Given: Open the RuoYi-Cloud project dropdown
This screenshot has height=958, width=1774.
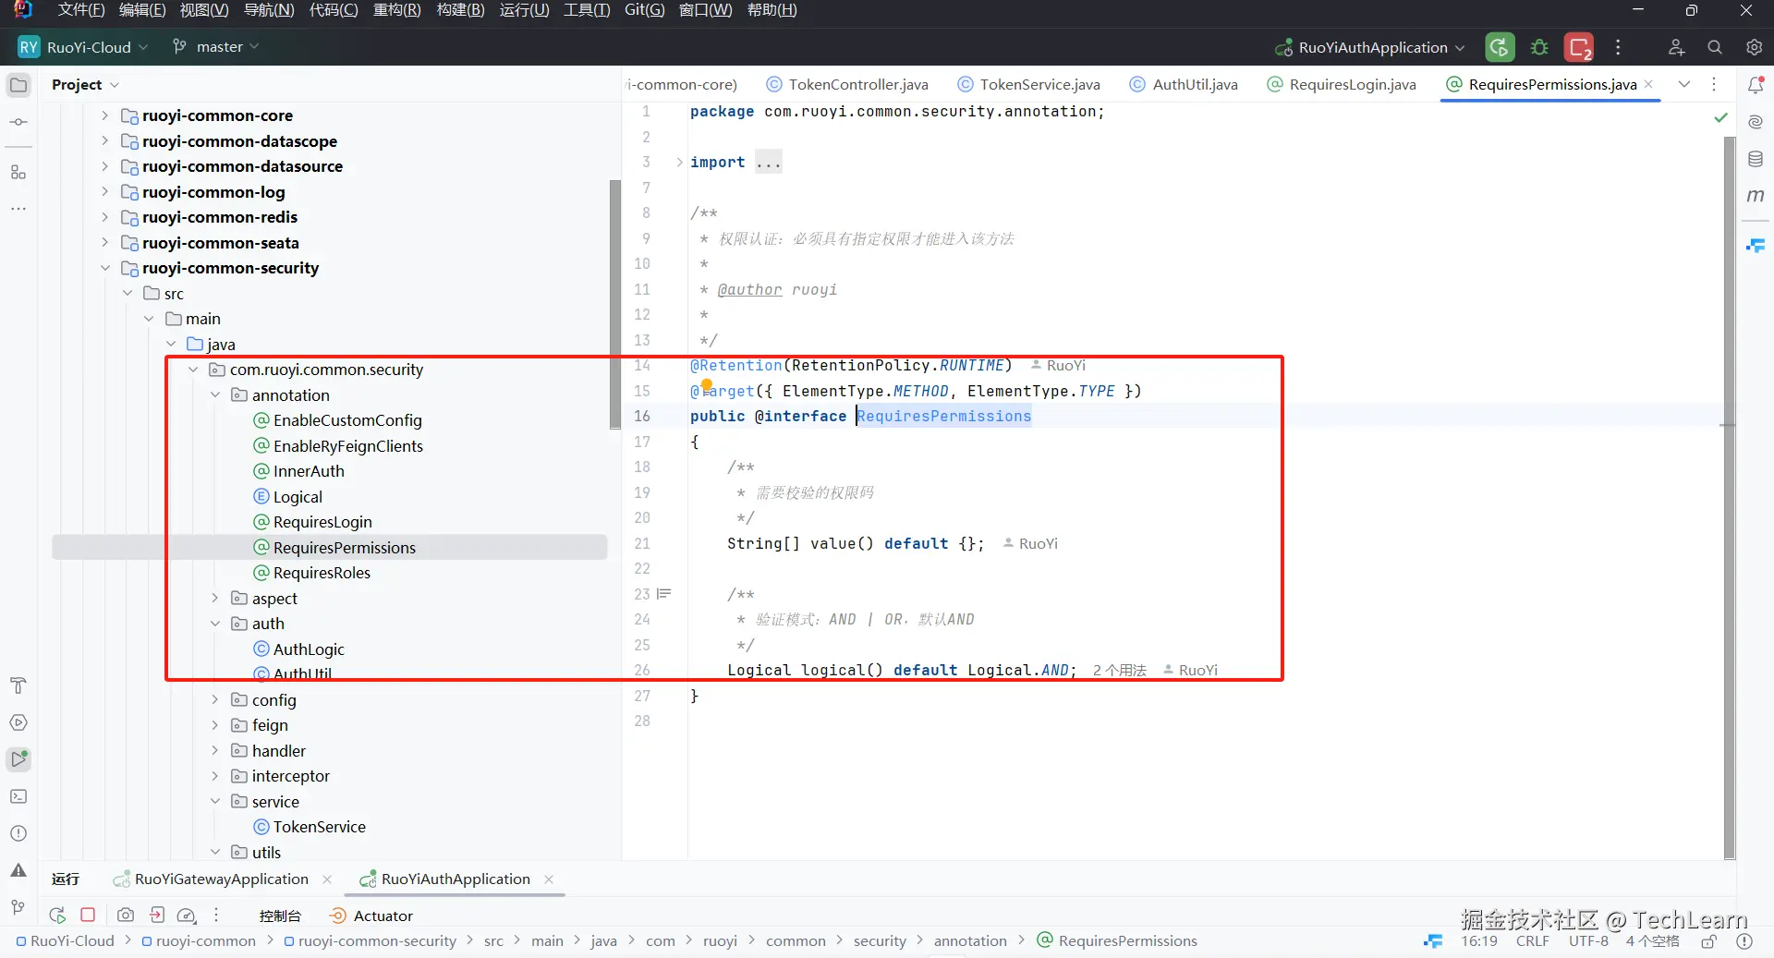Looking at the screenshot, I should coord(83,47).
